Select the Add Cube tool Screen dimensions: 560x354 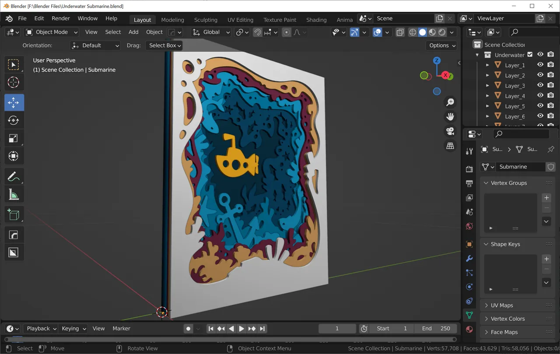tap(14, 214)
